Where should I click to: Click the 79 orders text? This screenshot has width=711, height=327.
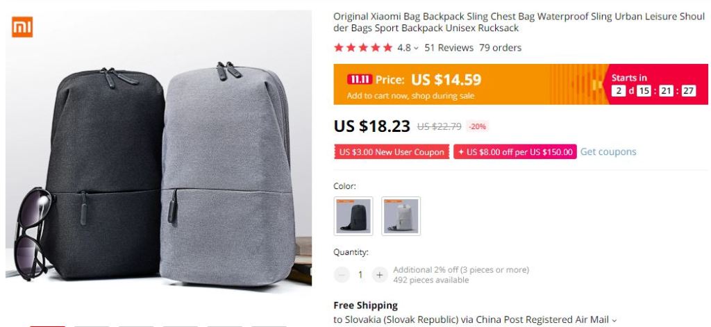(500, 48)
